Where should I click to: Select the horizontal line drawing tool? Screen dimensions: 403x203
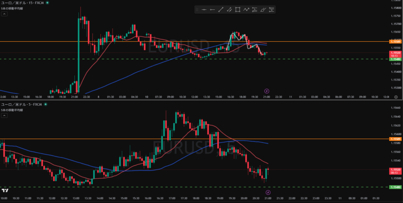click(204, 10)
